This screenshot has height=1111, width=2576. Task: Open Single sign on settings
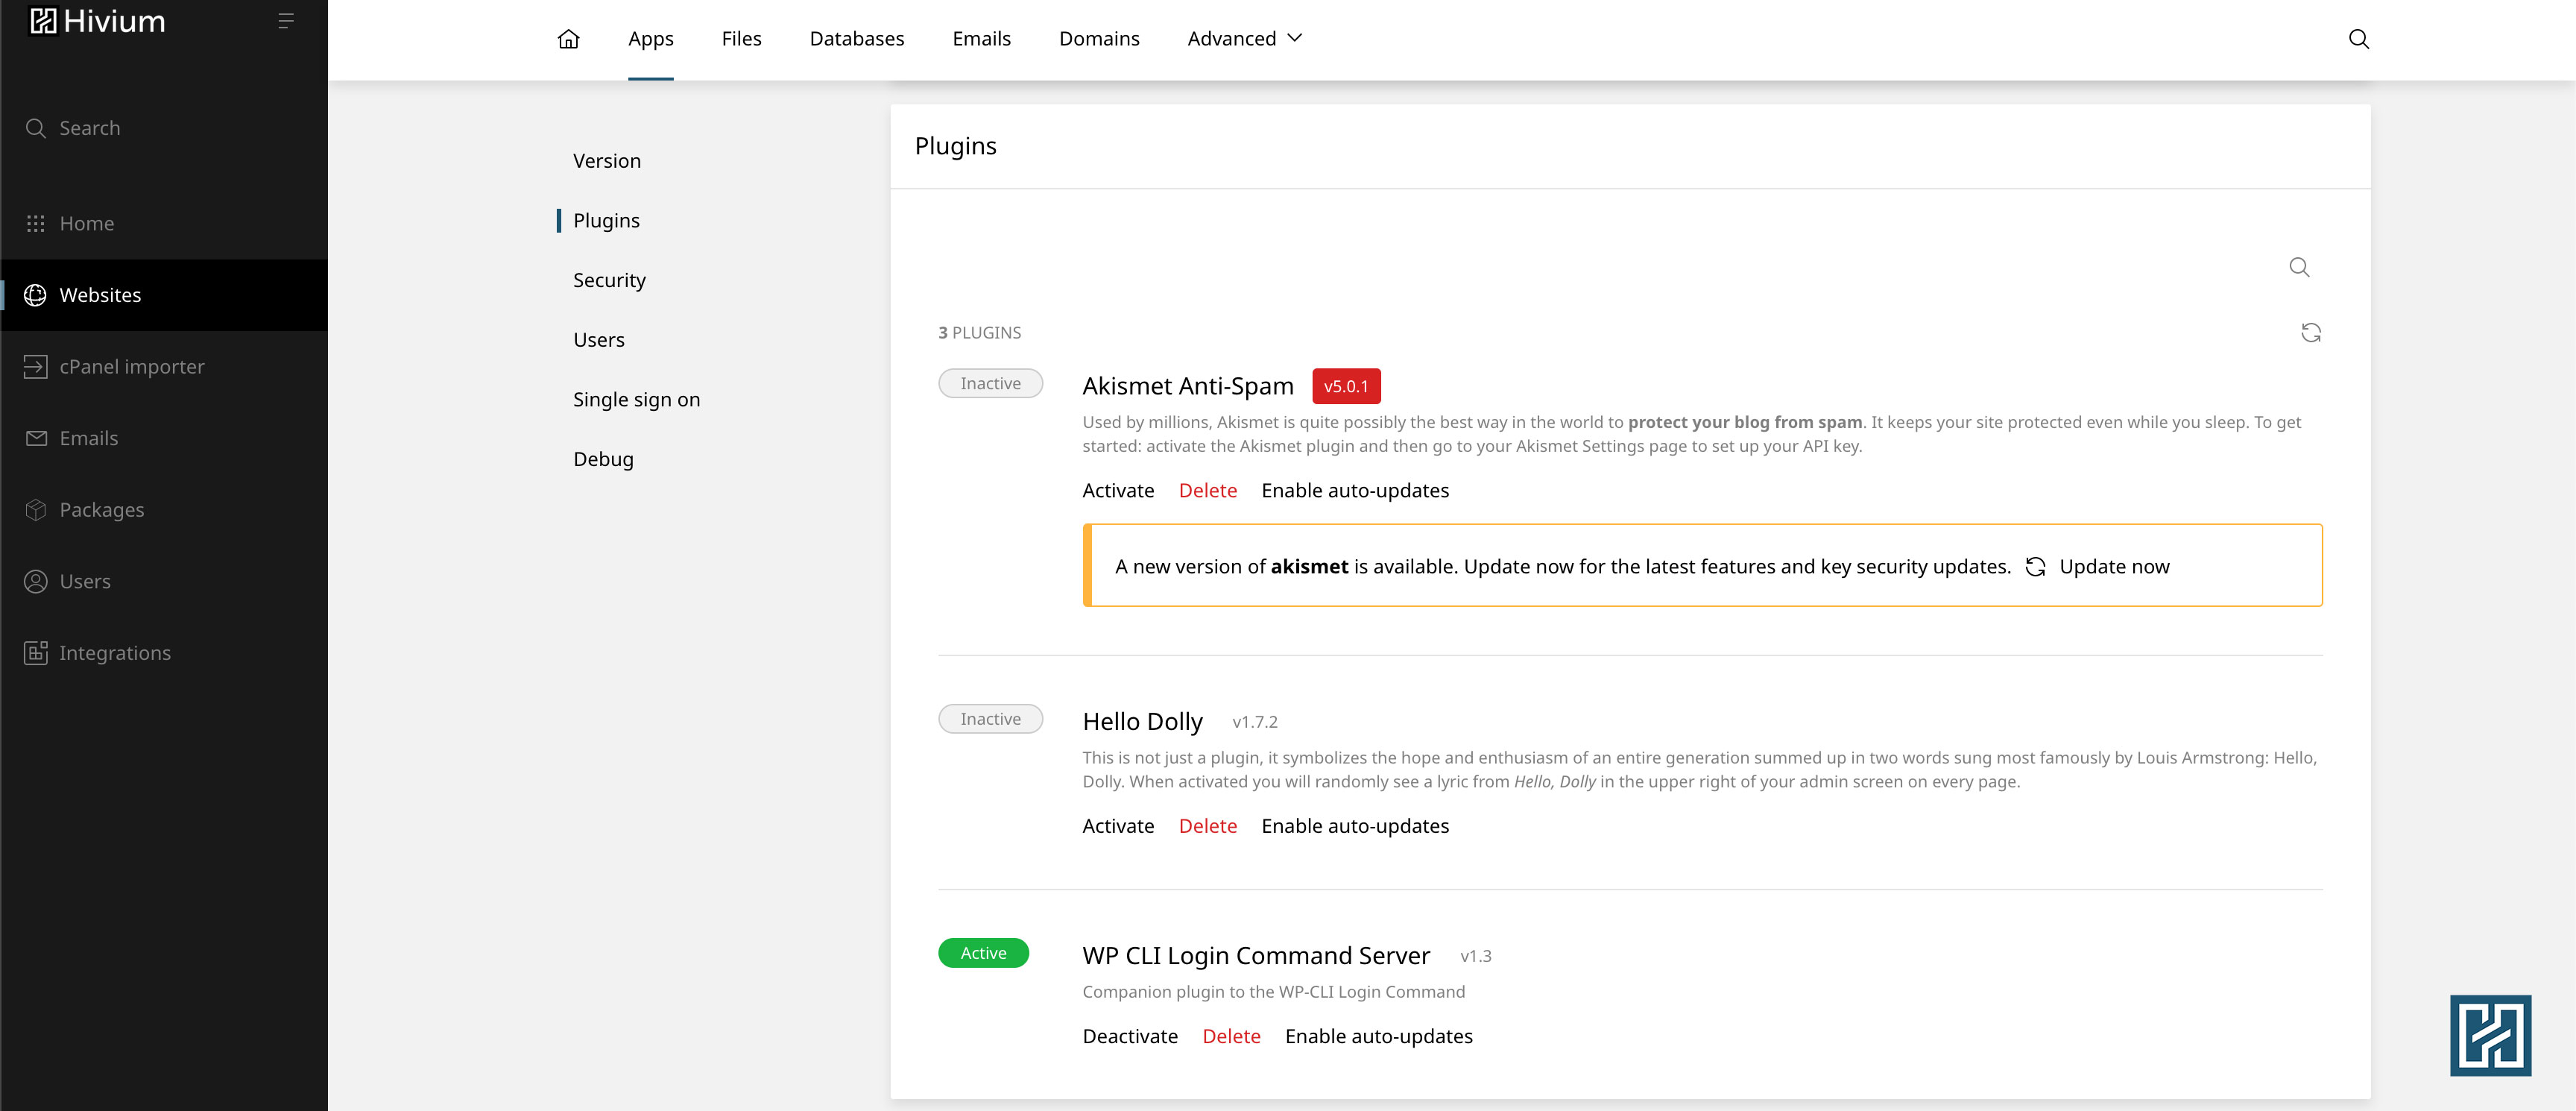click(x=636, y=400)
